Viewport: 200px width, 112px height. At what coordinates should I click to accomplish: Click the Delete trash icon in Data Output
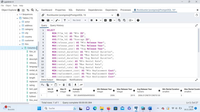[64, 85]
